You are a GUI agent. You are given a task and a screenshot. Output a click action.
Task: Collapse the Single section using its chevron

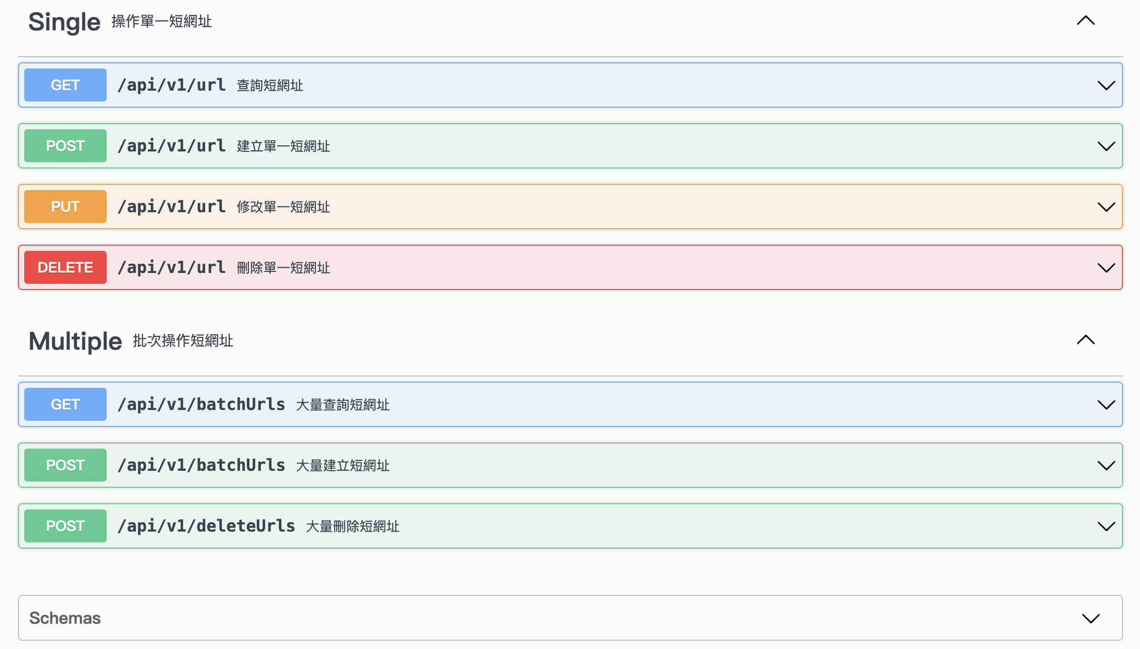pyautogui.click(x=1085, y=21)
